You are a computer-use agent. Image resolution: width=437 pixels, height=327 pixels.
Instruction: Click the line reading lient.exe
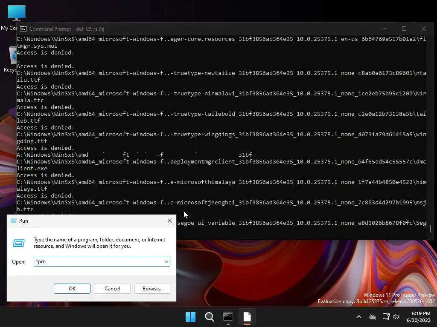click(32, 169)
